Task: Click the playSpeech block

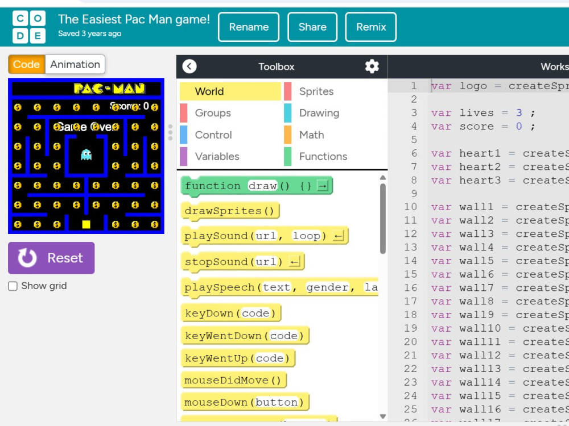Action: [x=279, y=287]
